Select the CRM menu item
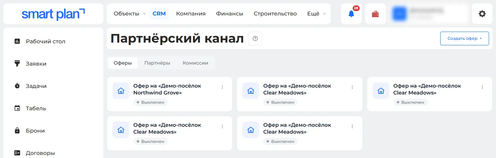 [x=159, y=14]
